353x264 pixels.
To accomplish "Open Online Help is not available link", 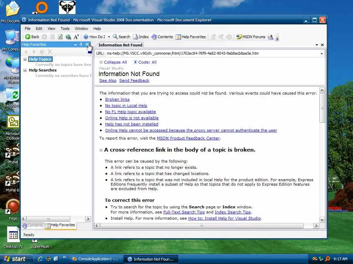I will pos(132,118).
